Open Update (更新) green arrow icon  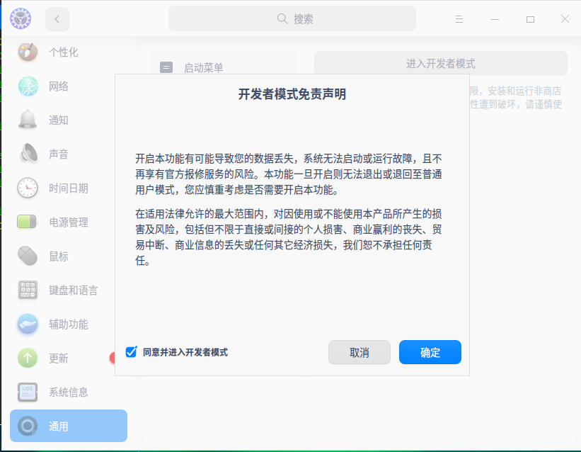click(27, 358)
